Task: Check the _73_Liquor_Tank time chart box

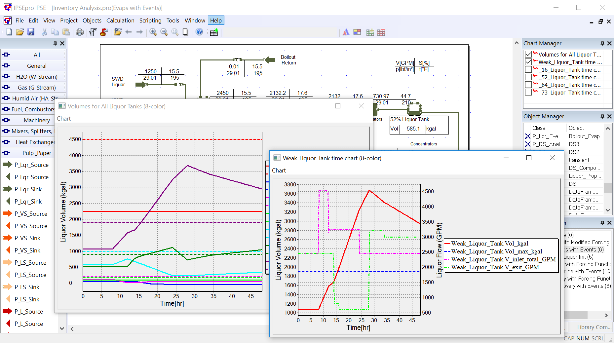Action: (x=528, y=93)
